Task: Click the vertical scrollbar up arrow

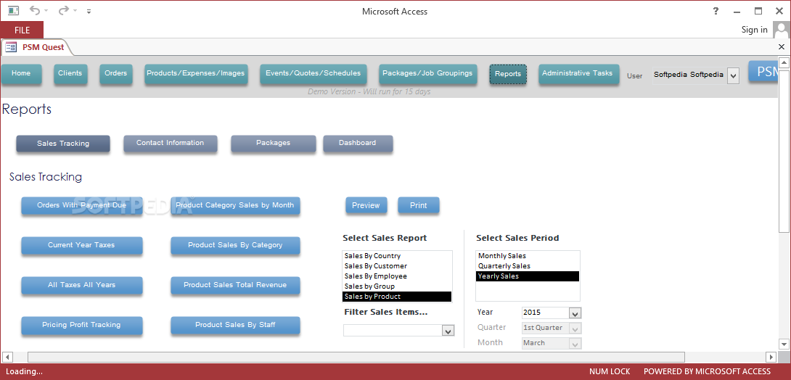Action: pyautogui.click(x=784, y=63)
